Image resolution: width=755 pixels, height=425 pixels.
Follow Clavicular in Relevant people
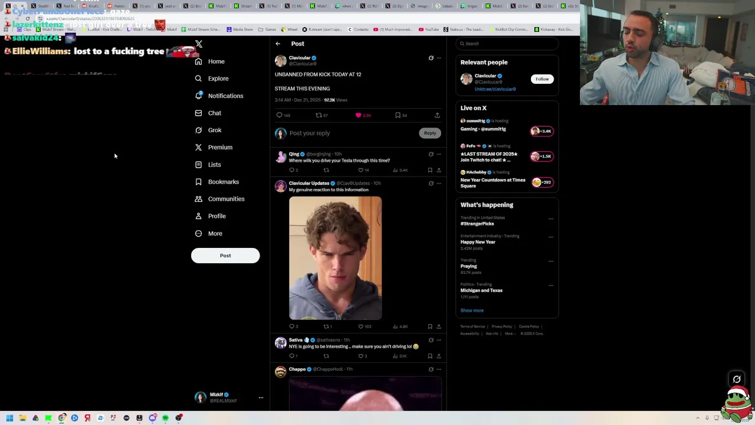542,79
